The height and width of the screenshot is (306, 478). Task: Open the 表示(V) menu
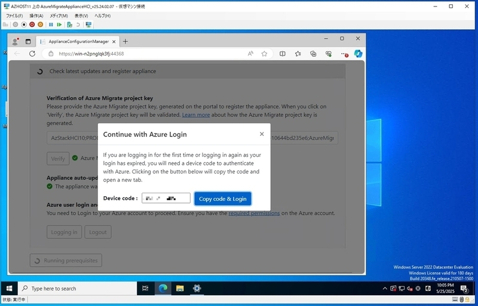pyautogui.click(x=81, y=16)
